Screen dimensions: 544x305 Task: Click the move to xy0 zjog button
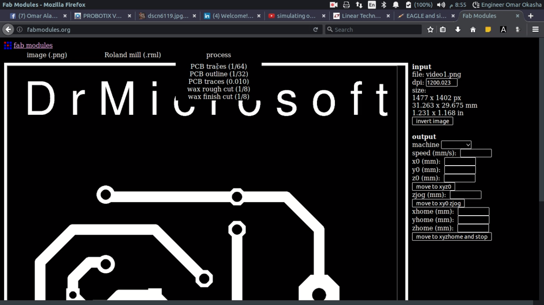(438, 203)
